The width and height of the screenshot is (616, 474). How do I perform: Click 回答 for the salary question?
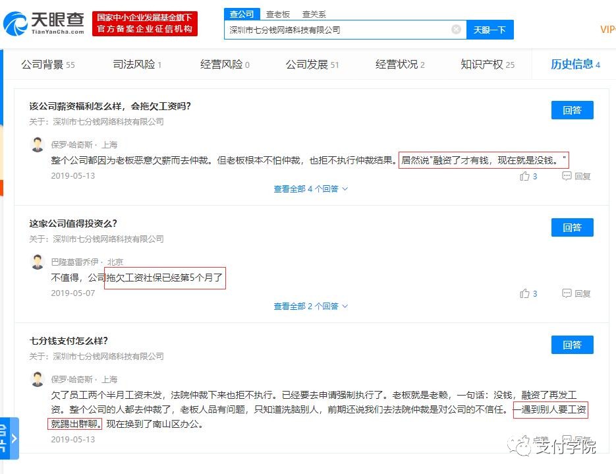click(x=572, y=110)
